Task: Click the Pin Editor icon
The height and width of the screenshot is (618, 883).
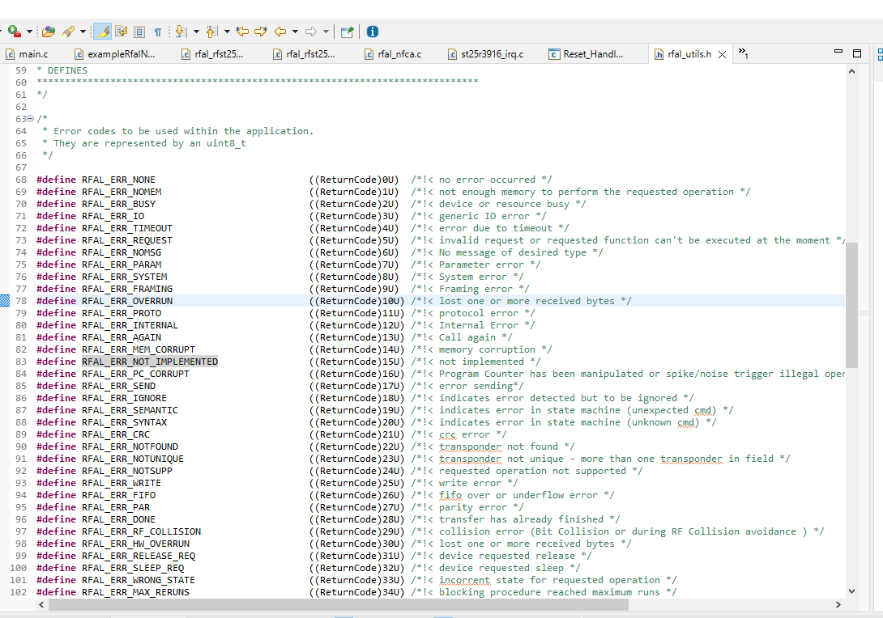Action: (x=347, y=32)
